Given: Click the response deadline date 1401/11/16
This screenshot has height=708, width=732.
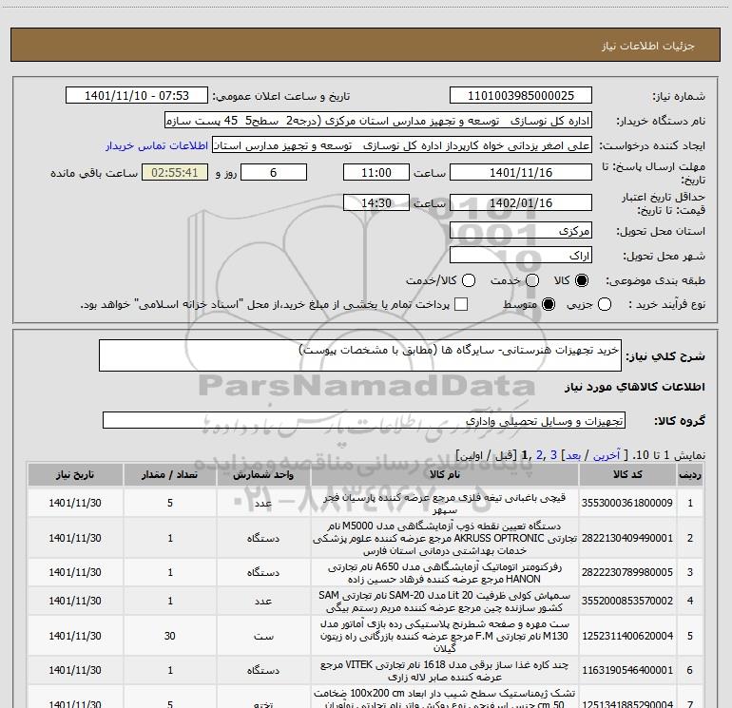Looking at the screenshot, I should coord(521,172).
